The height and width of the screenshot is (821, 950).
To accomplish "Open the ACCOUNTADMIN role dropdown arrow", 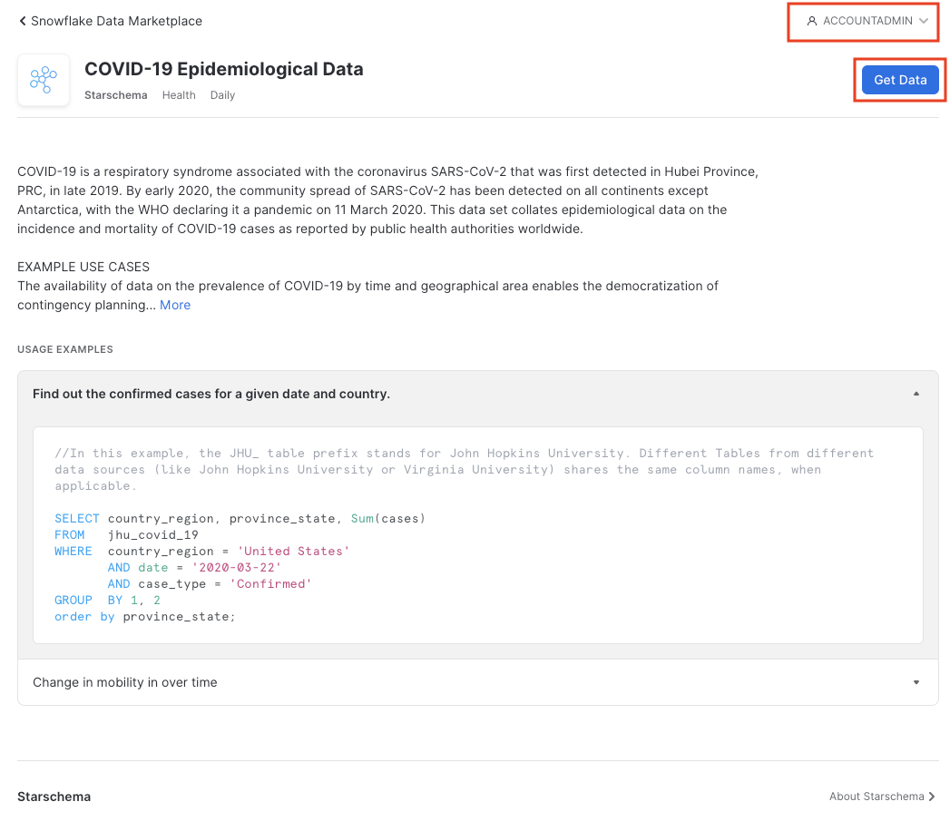I will tap(924, 21).
